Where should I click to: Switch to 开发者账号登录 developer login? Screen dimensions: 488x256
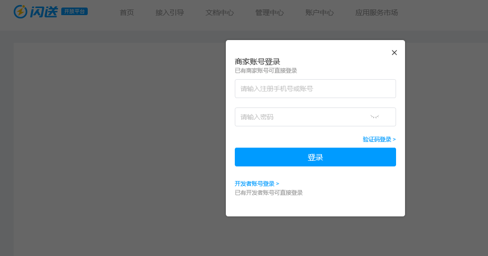coord(255,184)
